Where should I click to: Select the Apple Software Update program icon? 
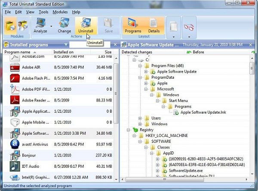(x=15, y=133)
